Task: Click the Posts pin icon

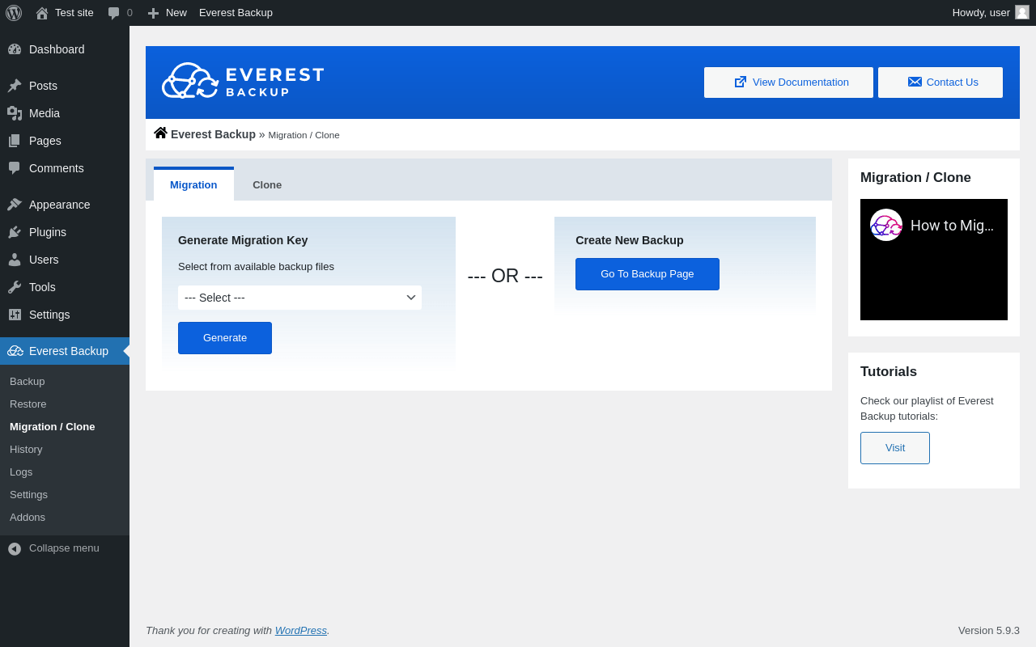Action: tap(15, 86)
